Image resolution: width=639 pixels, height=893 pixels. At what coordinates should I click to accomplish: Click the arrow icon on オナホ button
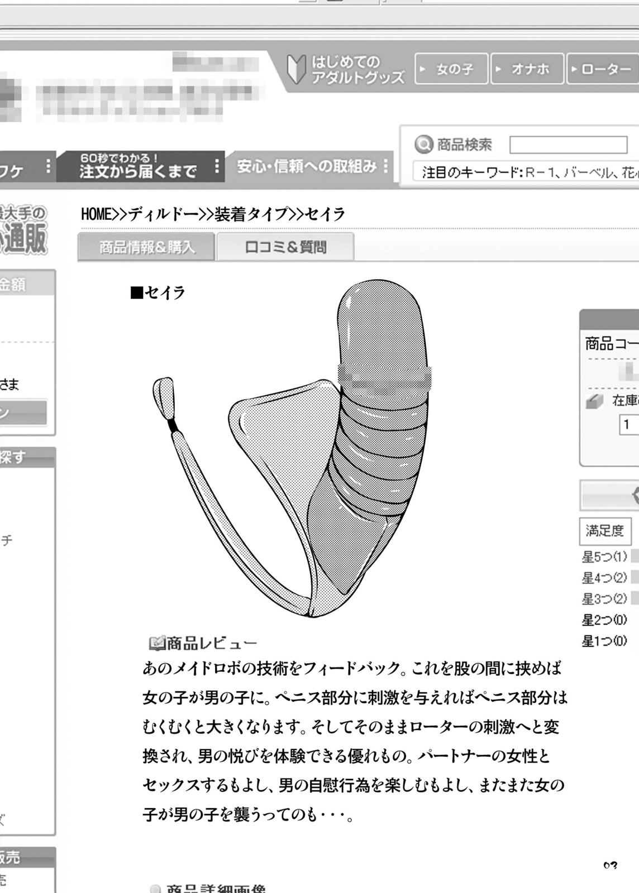tap(499, 69)
